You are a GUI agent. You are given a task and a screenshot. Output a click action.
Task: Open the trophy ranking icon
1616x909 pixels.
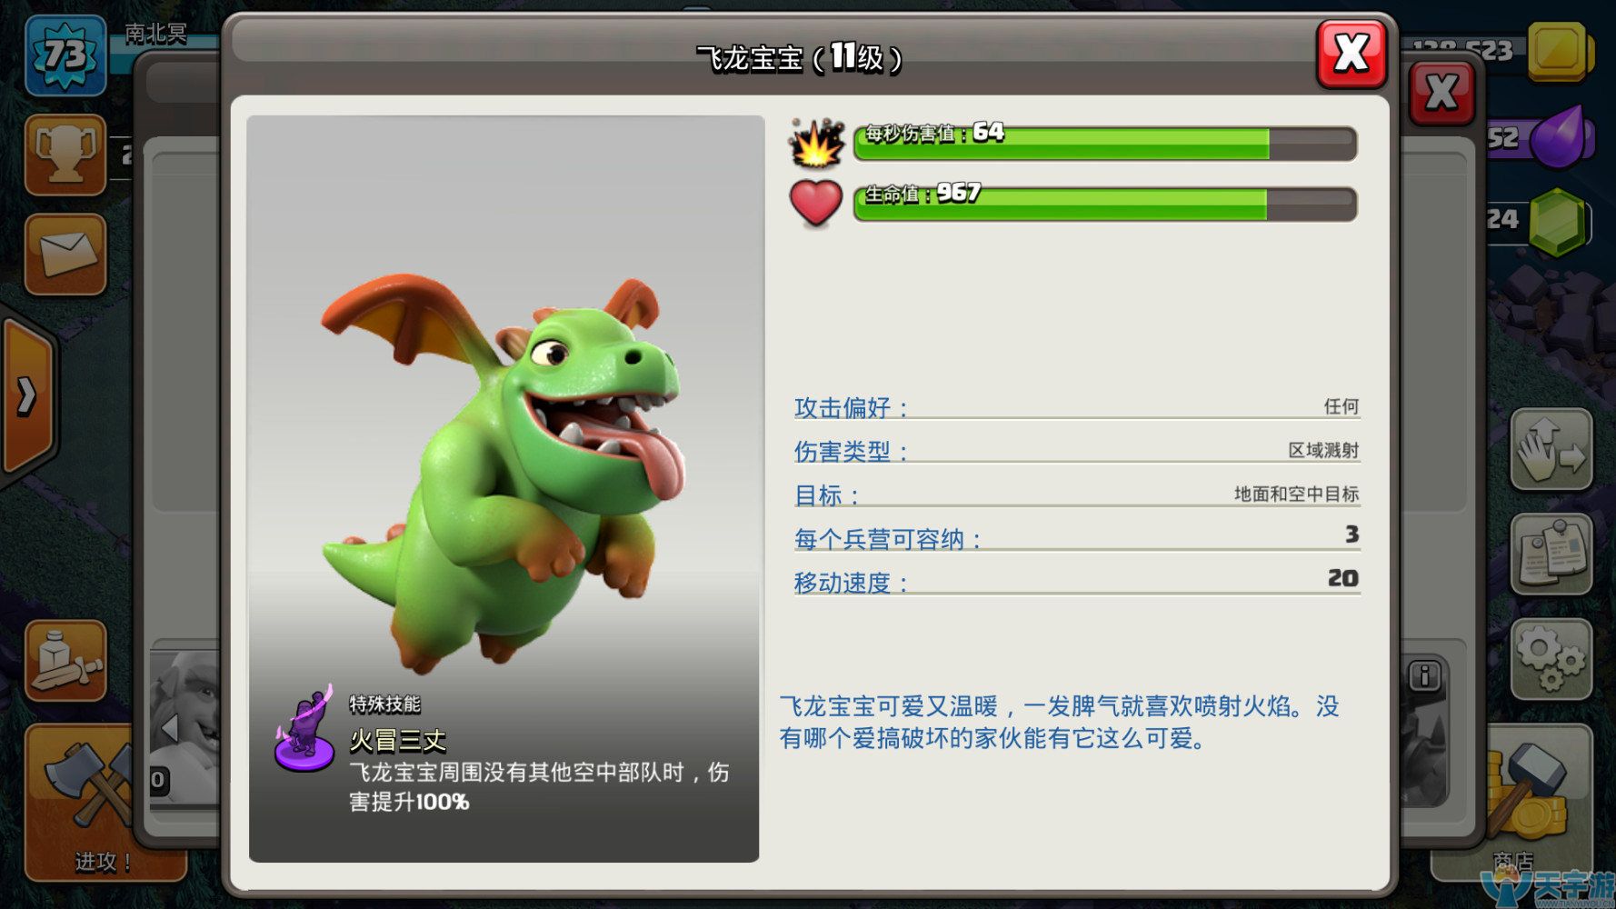65,155
